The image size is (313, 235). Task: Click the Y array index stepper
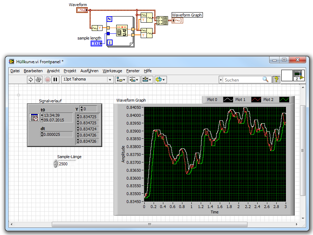[x=81, y=109]
